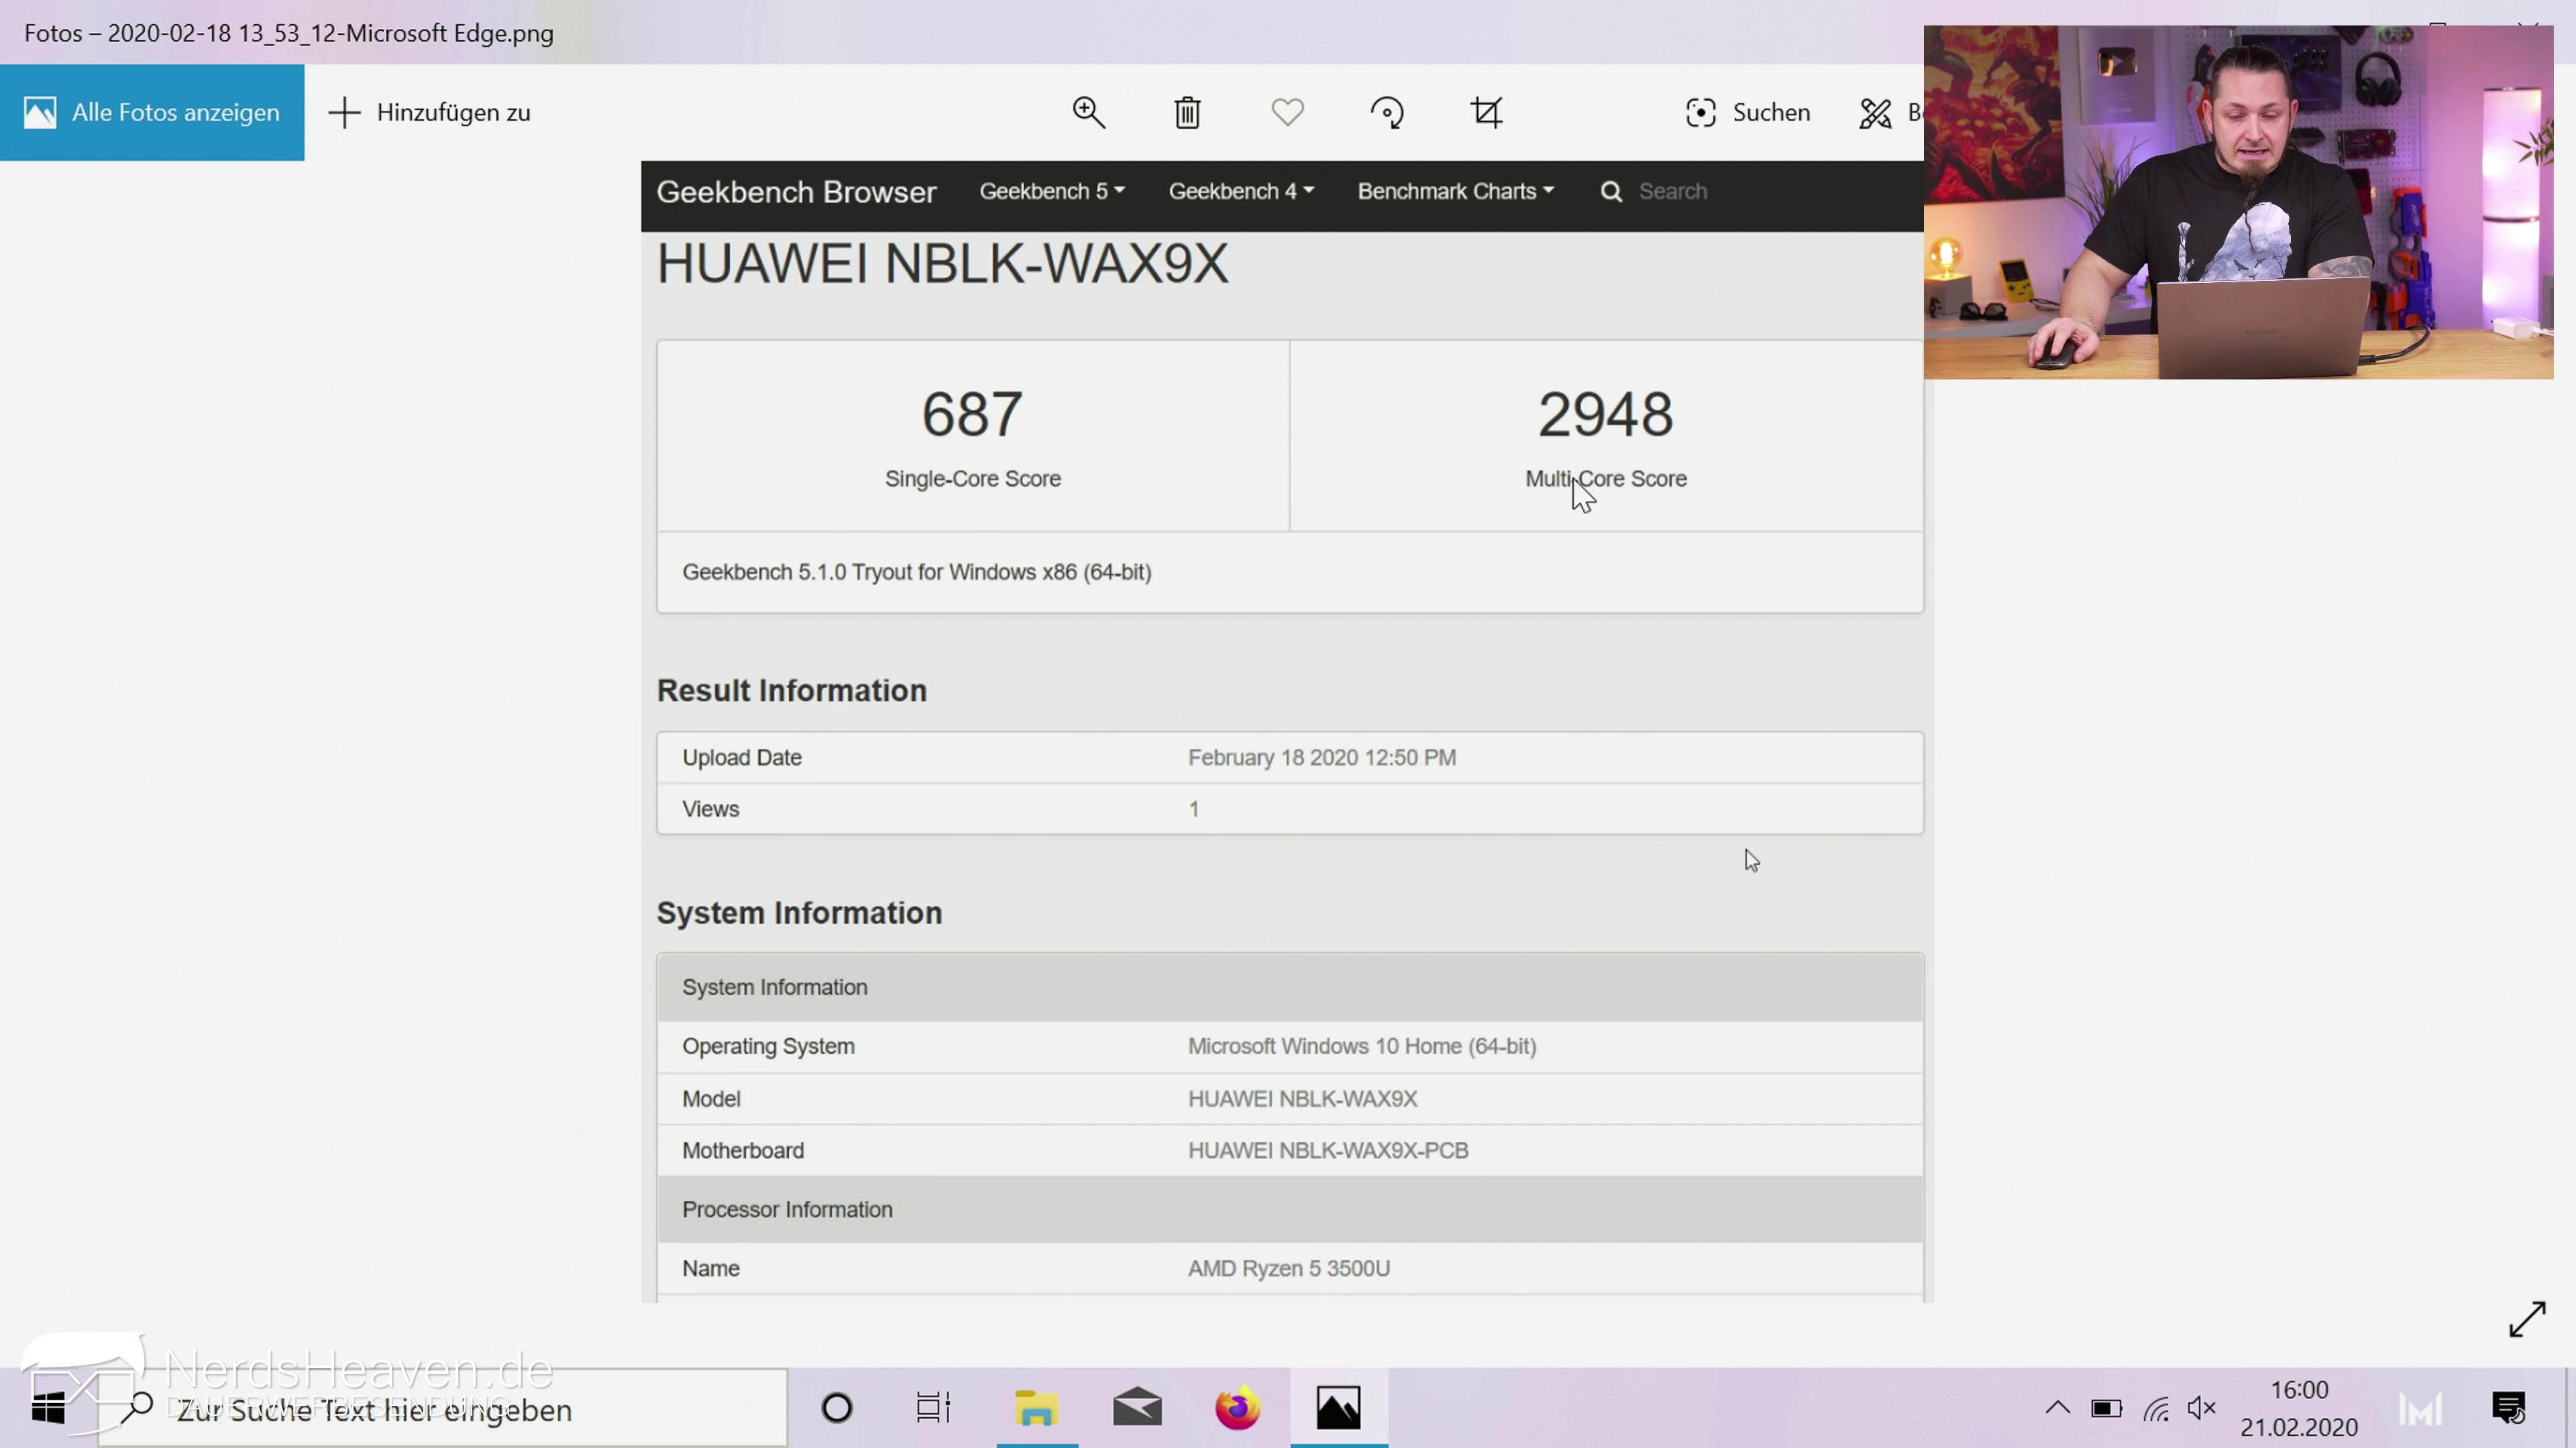This screenshot has width=2576, height=1448.
Task: Click AMD Ryzen 5 3500U value
Action: coord(1288,1268)
